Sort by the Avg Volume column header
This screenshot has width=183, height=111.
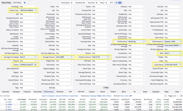(x=137, y=99)
